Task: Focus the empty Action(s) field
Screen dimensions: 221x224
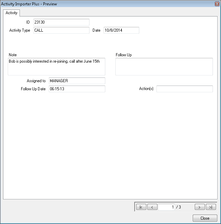Action: tap(184, 89)
